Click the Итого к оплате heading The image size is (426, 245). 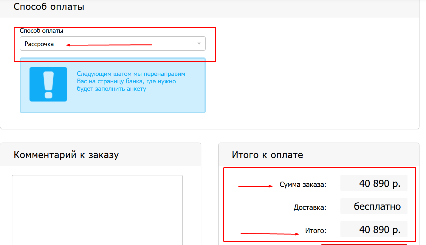click(x=267, y=155)
